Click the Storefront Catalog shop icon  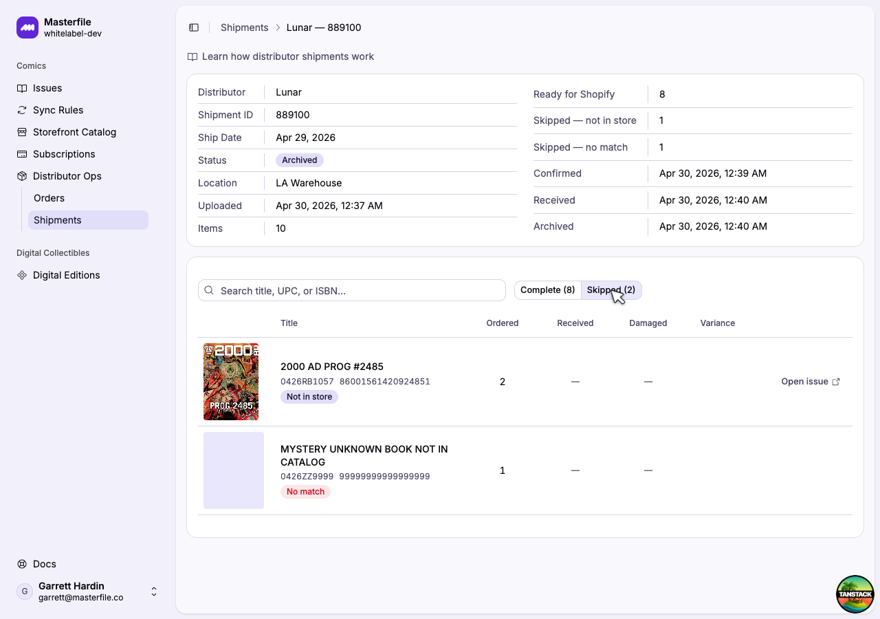pos(22,132)
